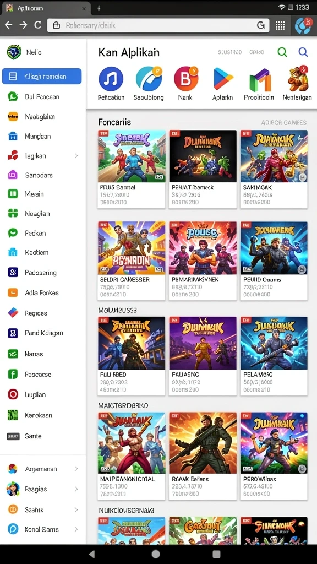317x564 pixels.
Task: Open the PTUJS Sanmel game card
Action: [132, 170]
